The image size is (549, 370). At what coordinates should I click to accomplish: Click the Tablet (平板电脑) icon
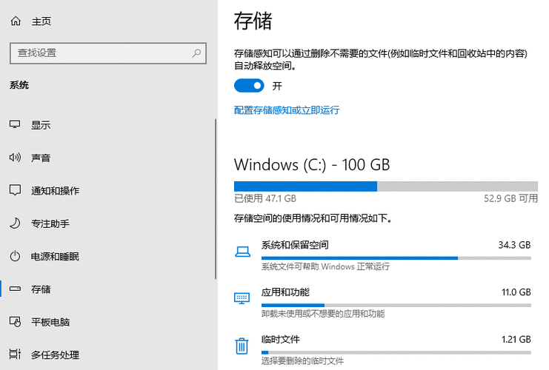coord(15,321)
